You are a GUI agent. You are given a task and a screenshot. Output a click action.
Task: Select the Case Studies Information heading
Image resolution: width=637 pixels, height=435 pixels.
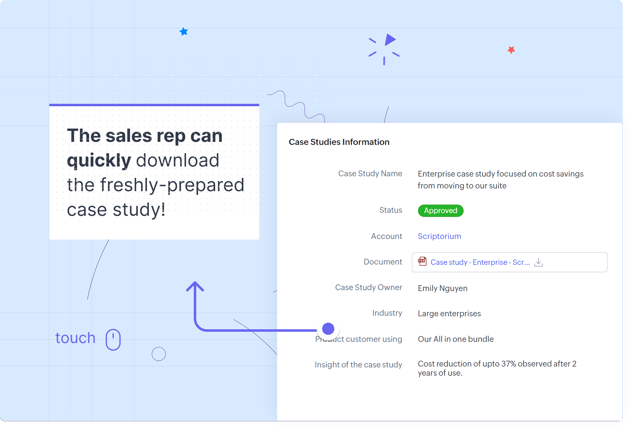tap(339, 142)
